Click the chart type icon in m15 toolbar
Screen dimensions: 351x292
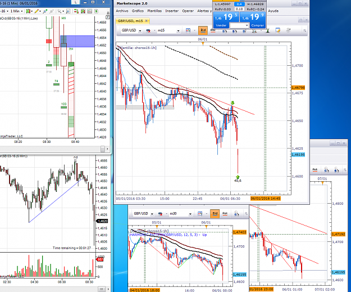(x=188, y=30)
